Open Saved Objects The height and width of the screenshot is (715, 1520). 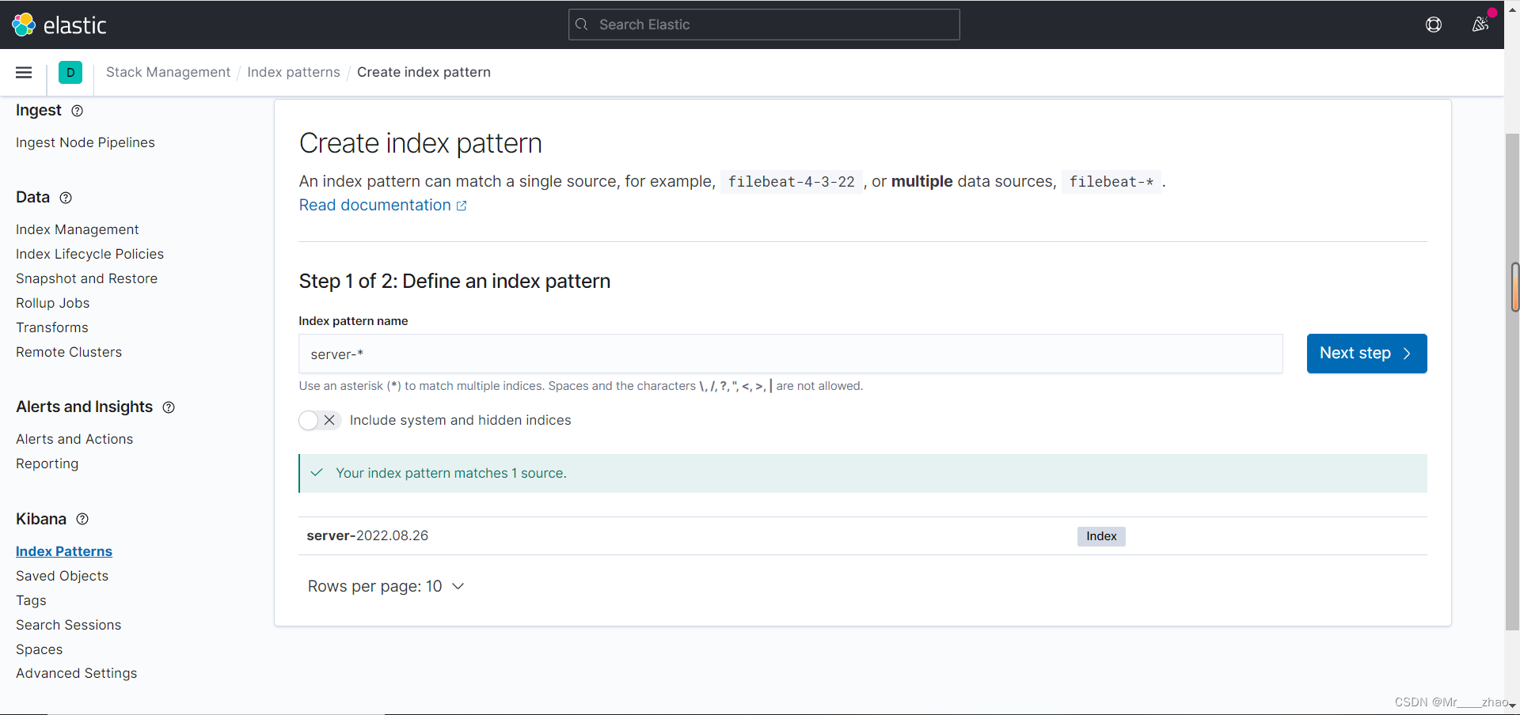coord(62,576)
